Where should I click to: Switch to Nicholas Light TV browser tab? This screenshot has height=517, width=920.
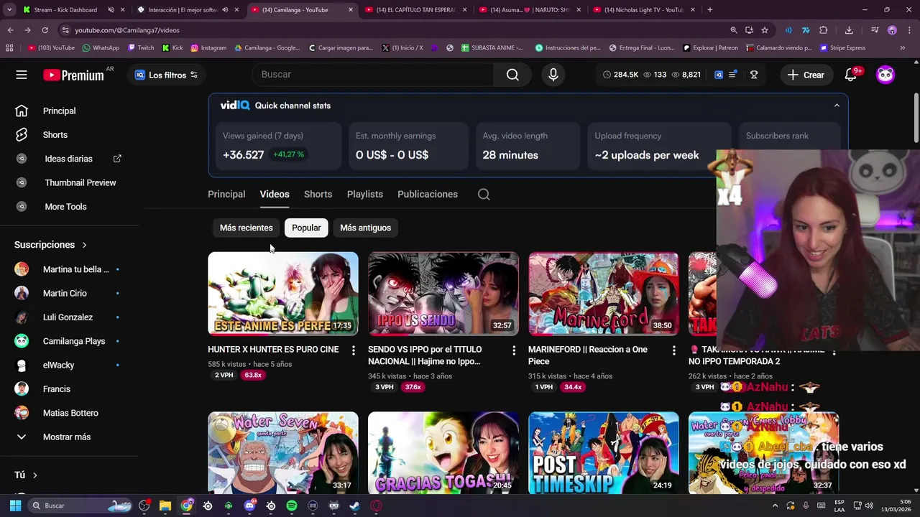[644, 10]
